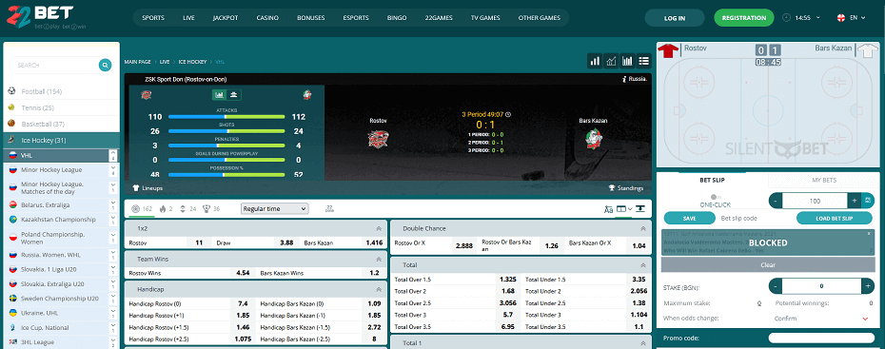Image resolution: width=885 pixels, height=349 pixels.
Task: Increase the stake with the plus button
Action: [868, 286]
